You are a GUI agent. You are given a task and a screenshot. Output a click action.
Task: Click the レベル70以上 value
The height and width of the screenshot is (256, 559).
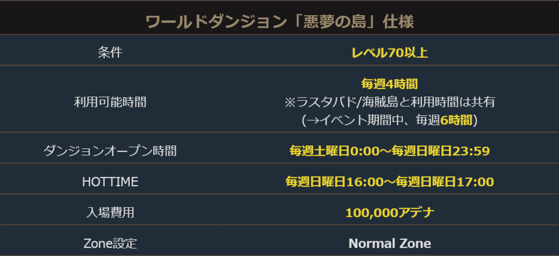tap(390, 53)
